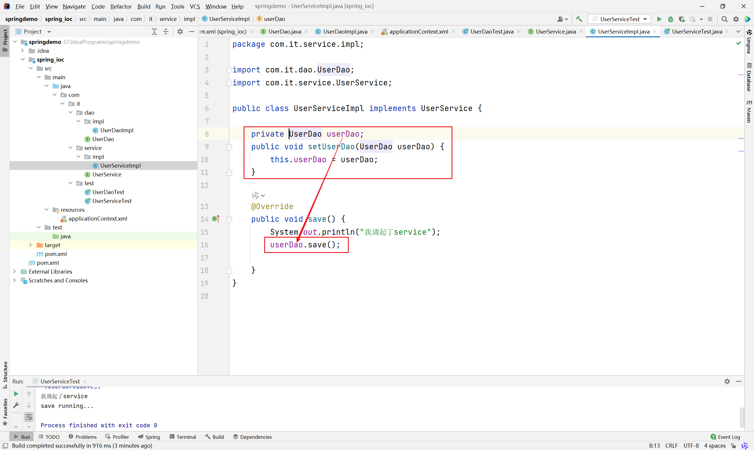Click the Expand All icon in Project panel
Screen dimensions: 754x450
click(154, 32)
